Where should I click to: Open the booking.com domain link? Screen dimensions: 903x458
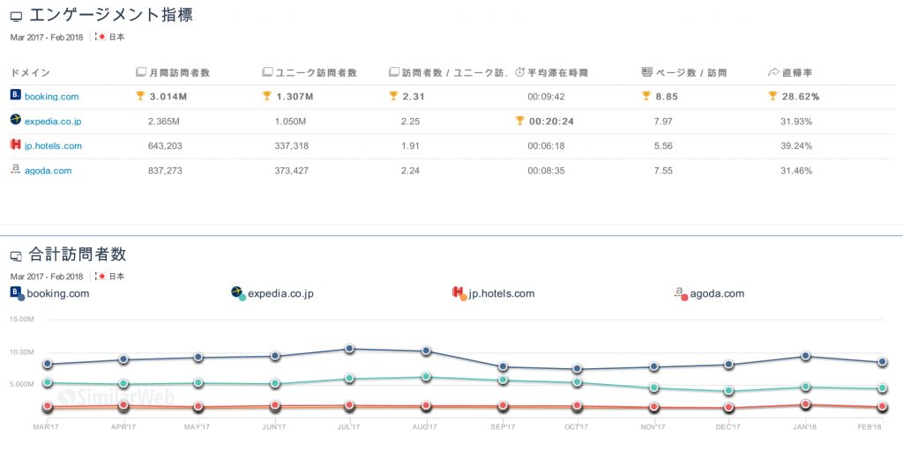51,96
